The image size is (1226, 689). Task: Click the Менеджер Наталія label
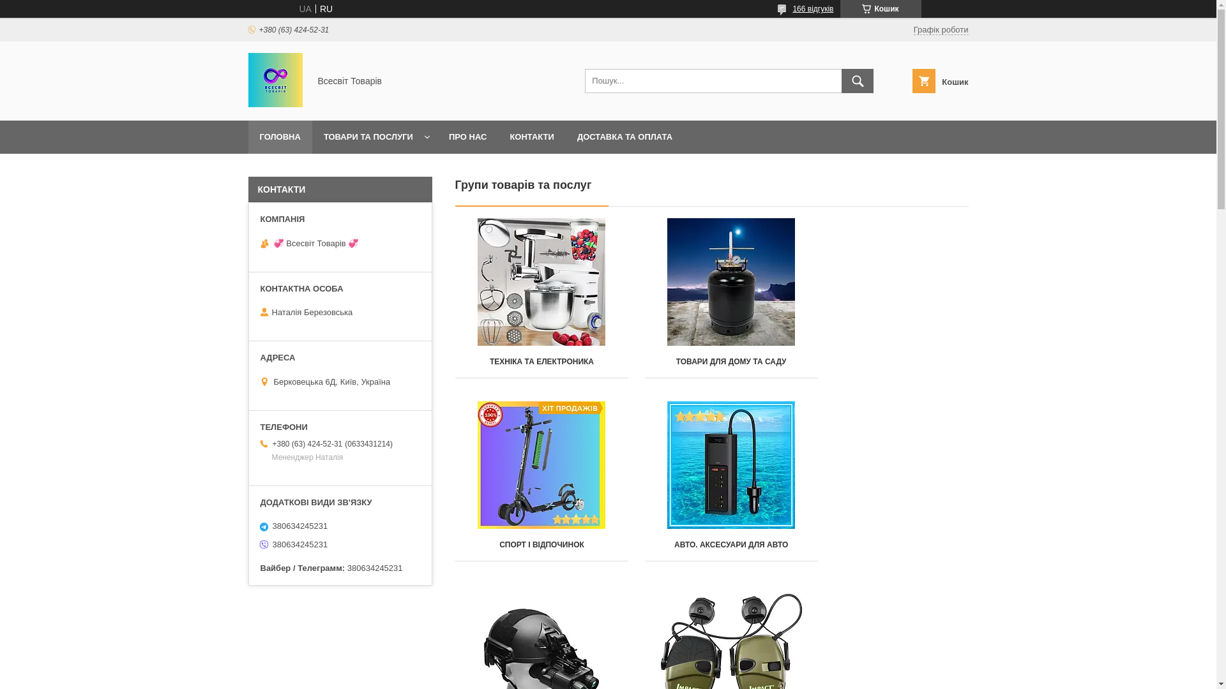(307, 457)
